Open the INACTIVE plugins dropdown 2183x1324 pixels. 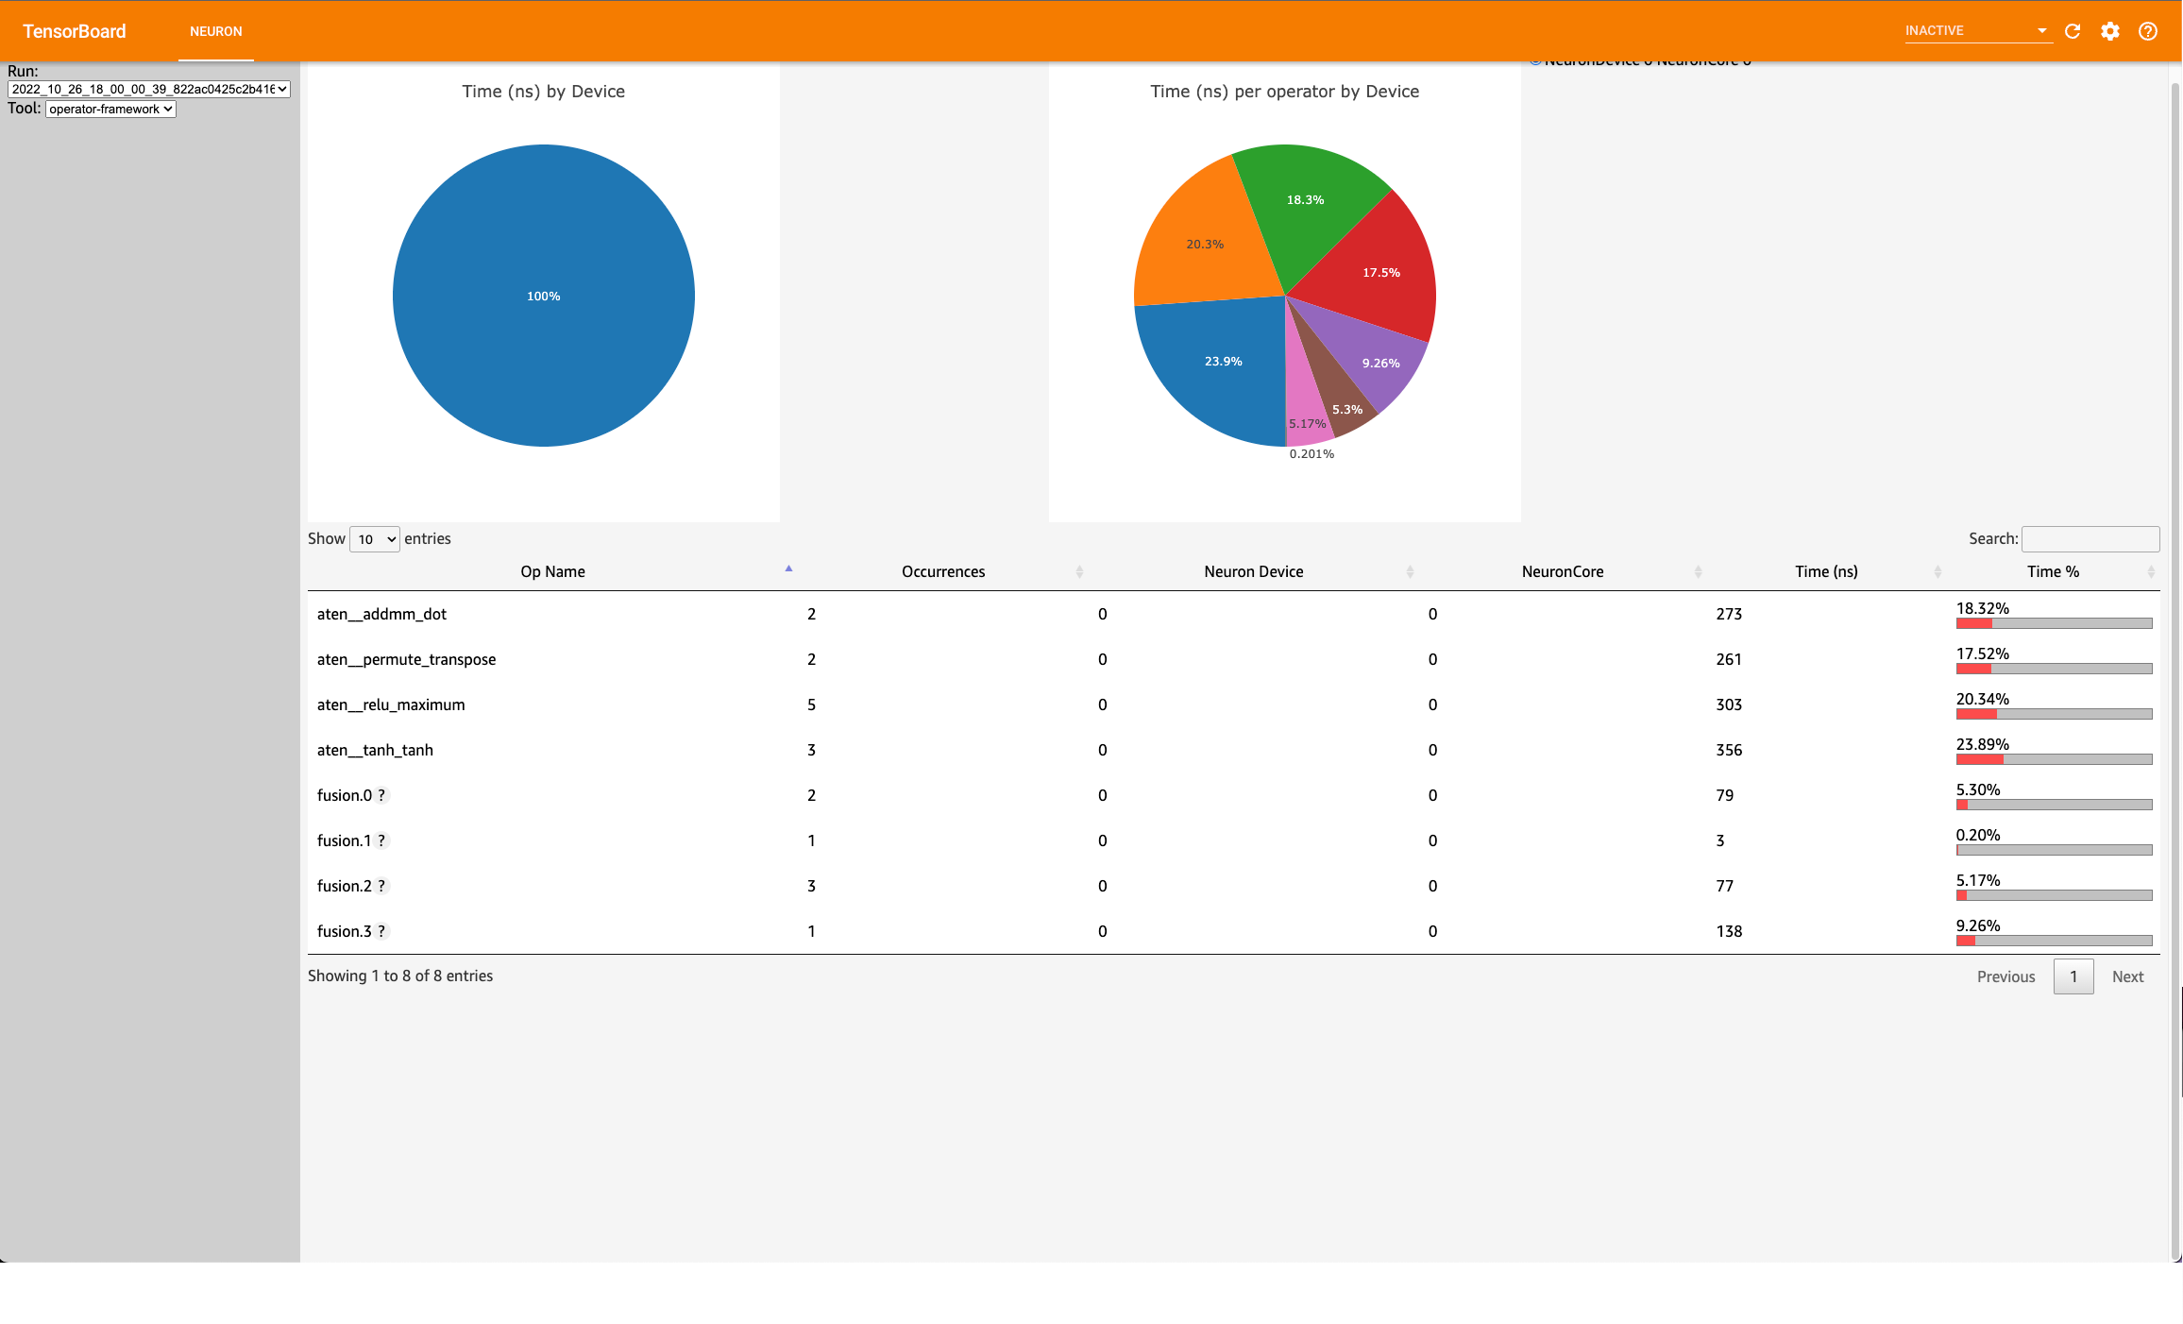(1977, 31)
